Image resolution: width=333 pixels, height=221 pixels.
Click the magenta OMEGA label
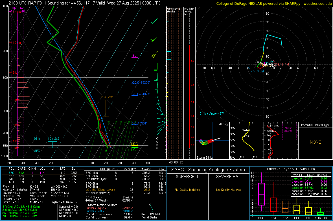17,8
